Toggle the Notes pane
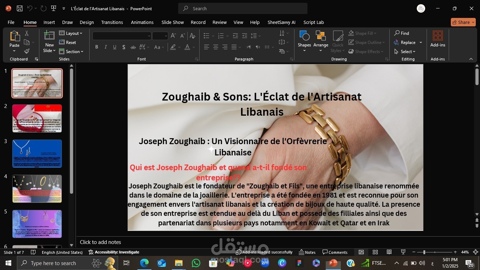The width and height of the screenshot is (480, 270). 307,252
